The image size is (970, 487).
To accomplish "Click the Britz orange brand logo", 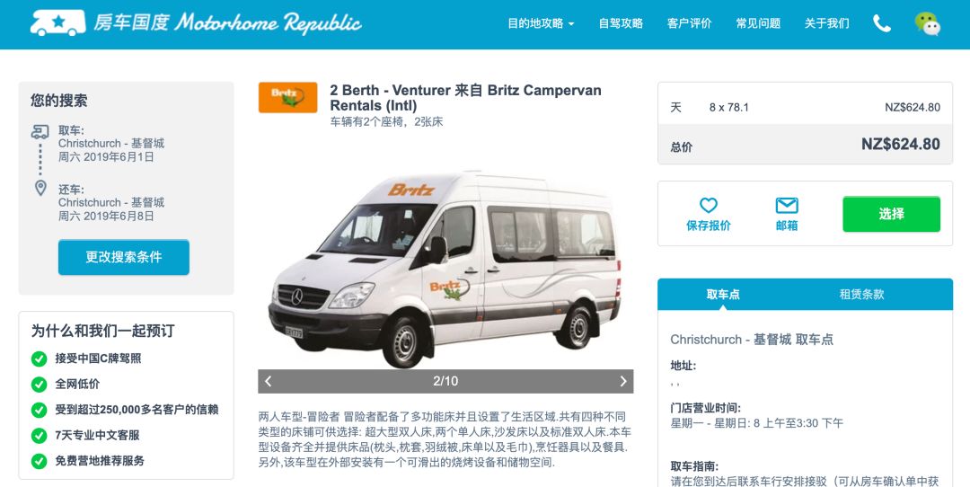I will pos(287,97).
